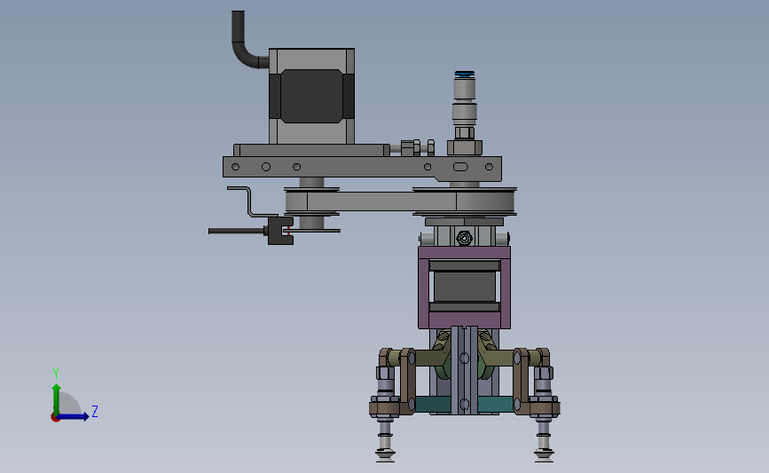Pick the dark block inside the purple frame
Screen dimensions: 769x473
point(465,287)
